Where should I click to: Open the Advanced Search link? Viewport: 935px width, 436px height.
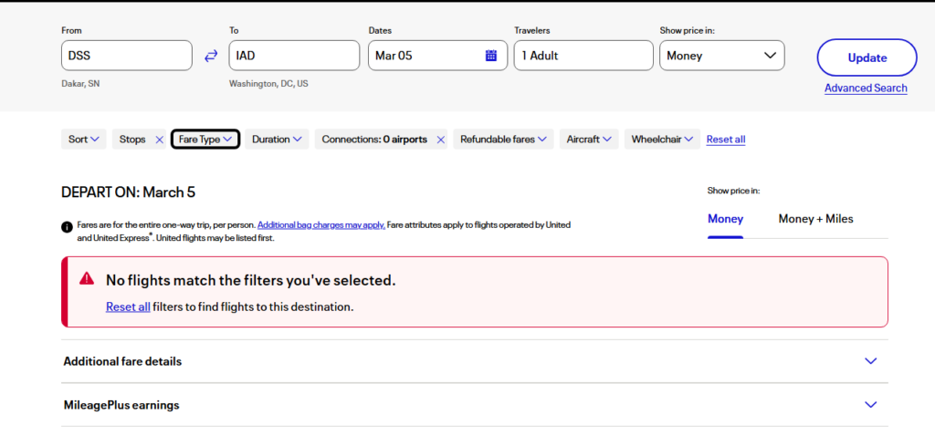coord(866,88)
